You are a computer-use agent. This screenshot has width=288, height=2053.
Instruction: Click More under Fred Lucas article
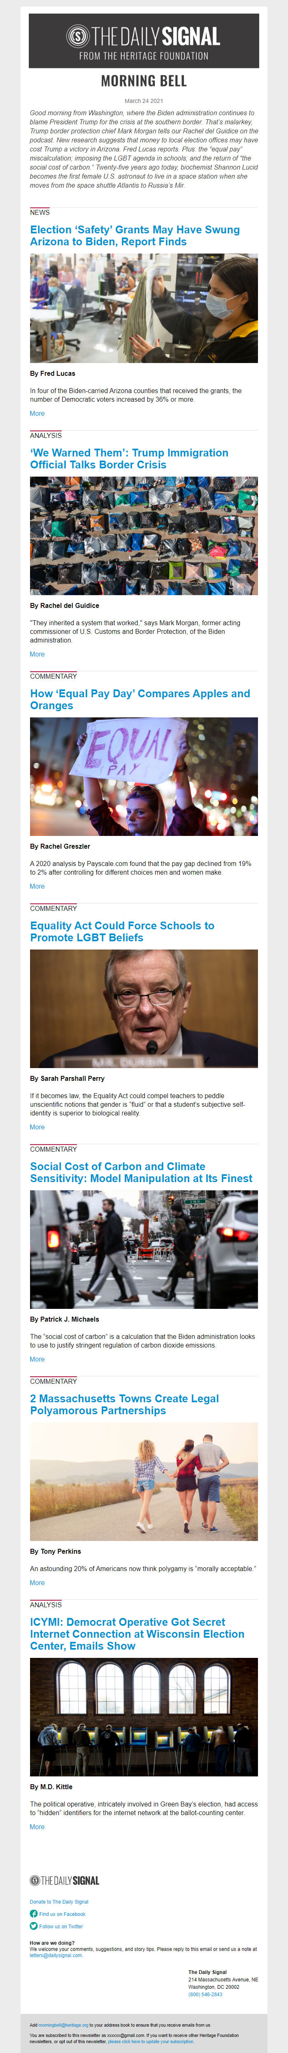(37, 413)
